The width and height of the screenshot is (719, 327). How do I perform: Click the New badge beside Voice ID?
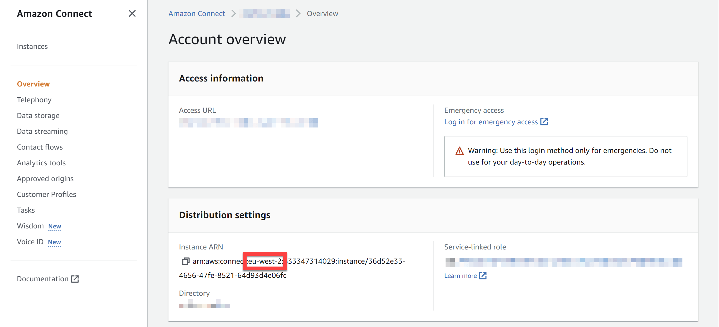(54, 242)
